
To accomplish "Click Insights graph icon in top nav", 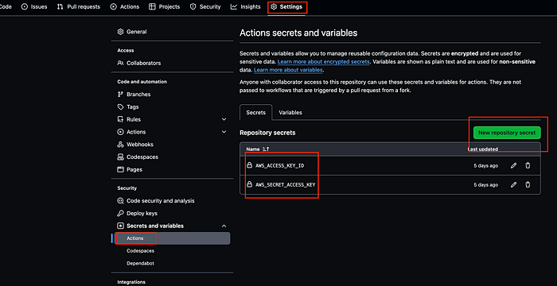I will [234, 6].
